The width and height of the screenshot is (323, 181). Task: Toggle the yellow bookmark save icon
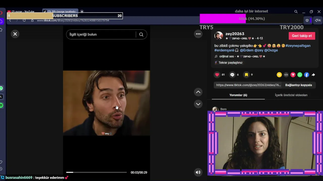tap(246, 75)
